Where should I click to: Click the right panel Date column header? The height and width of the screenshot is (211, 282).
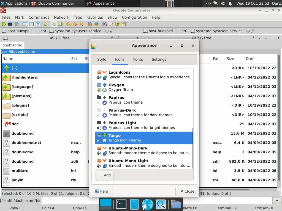(261, 59)
